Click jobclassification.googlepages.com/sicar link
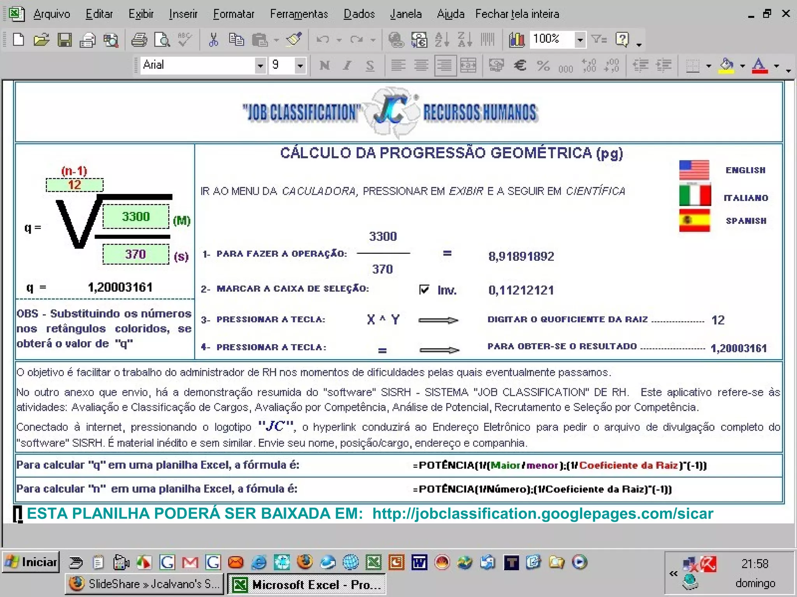Image resolution: width=797 pixels, height=597 pixels. point(542,514)
